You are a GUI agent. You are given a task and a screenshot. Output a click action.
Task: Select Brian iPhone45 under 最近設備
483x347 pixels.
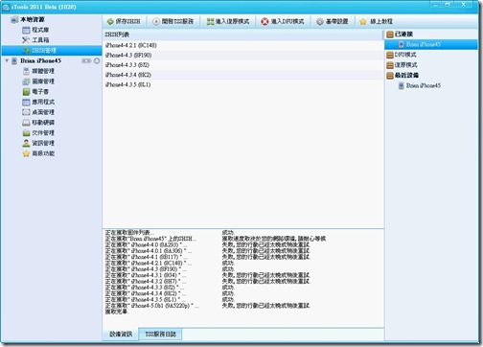pos(420,85)
